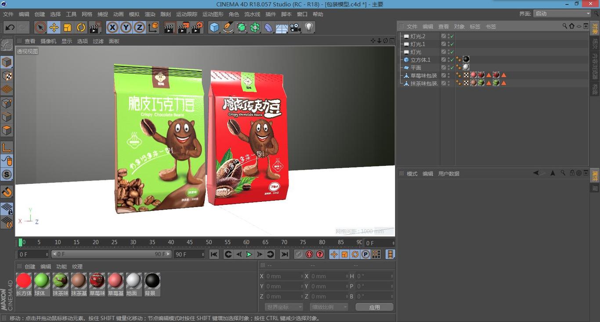The height and width of the screenshot is (322, 600).
Task: Open the 创建 menu in material manager
Action: tap(30, 267)
